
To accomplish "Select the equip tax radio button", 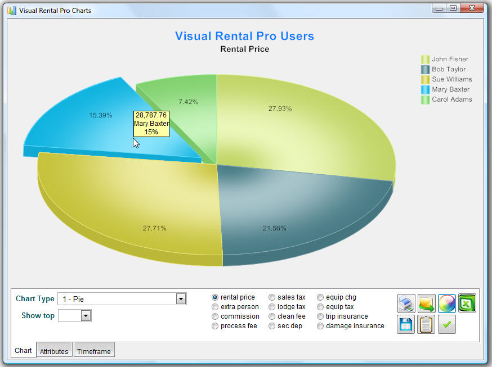I will point(320,307).
